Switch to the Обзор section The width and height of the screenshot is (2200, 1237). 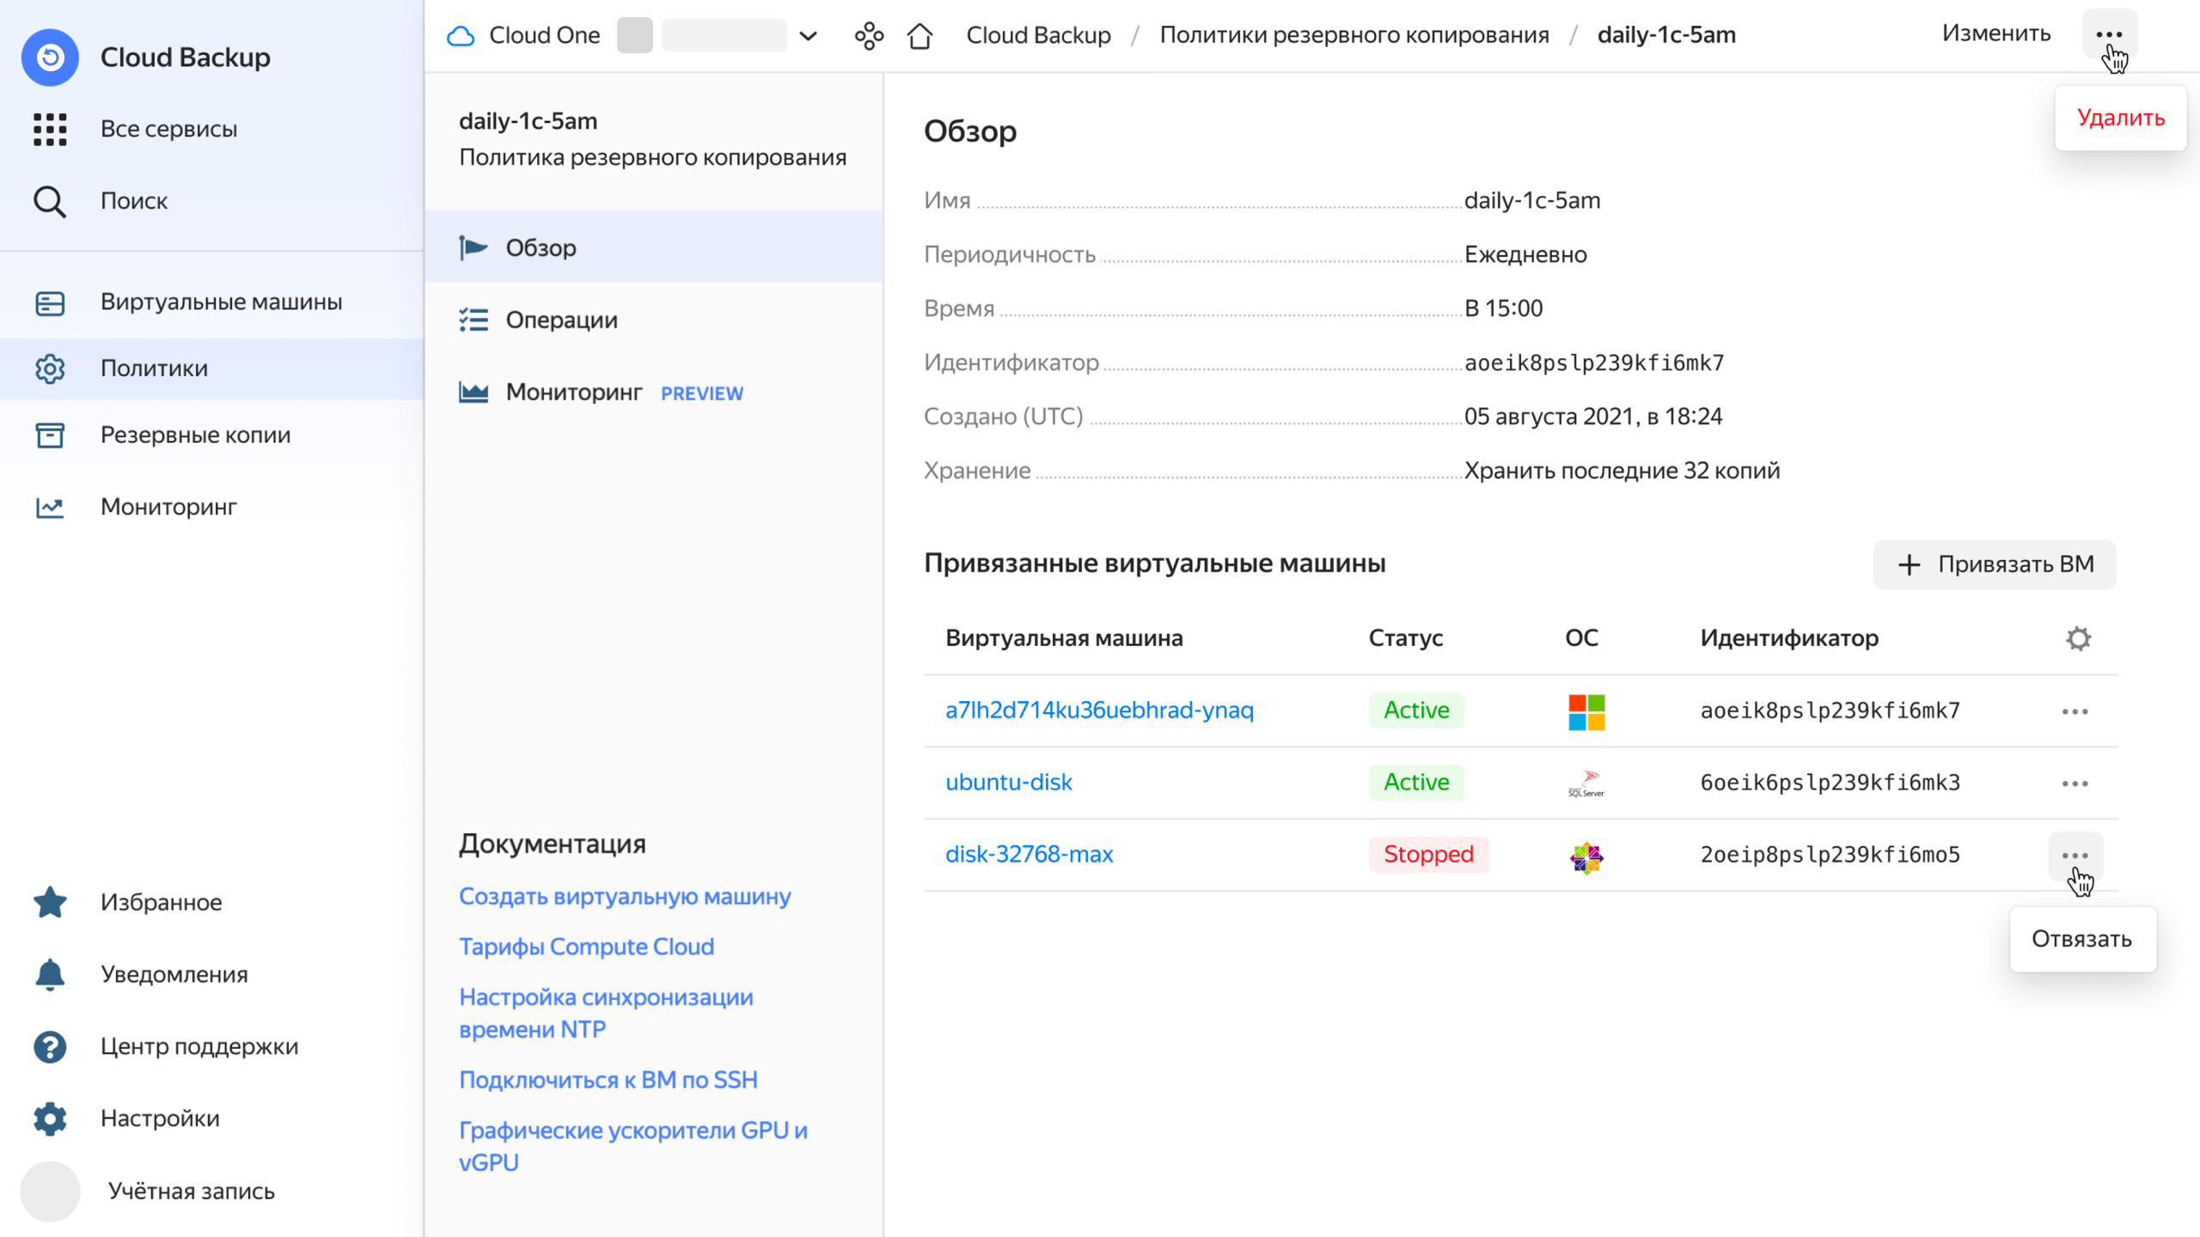654,247
